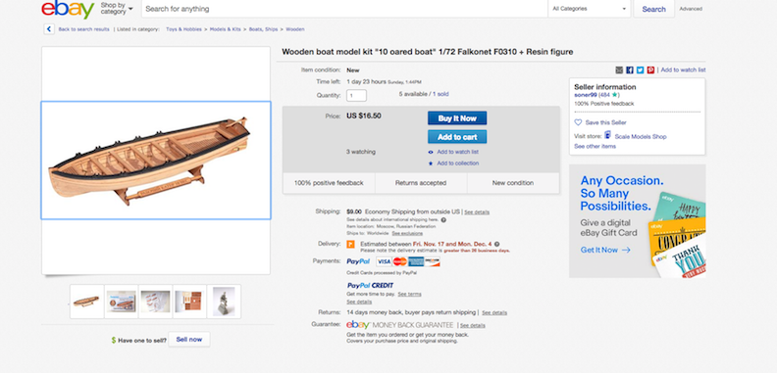Open the soner99 seller profile link

click(x=586, y=95)
